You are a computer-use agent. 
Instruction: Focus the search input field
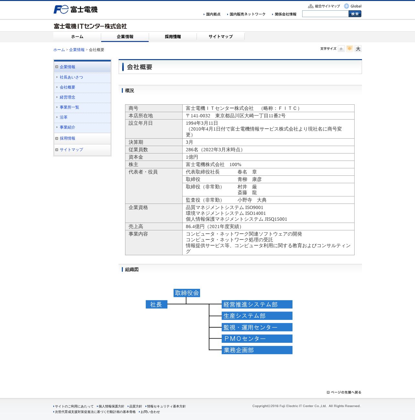coord(325,14)
